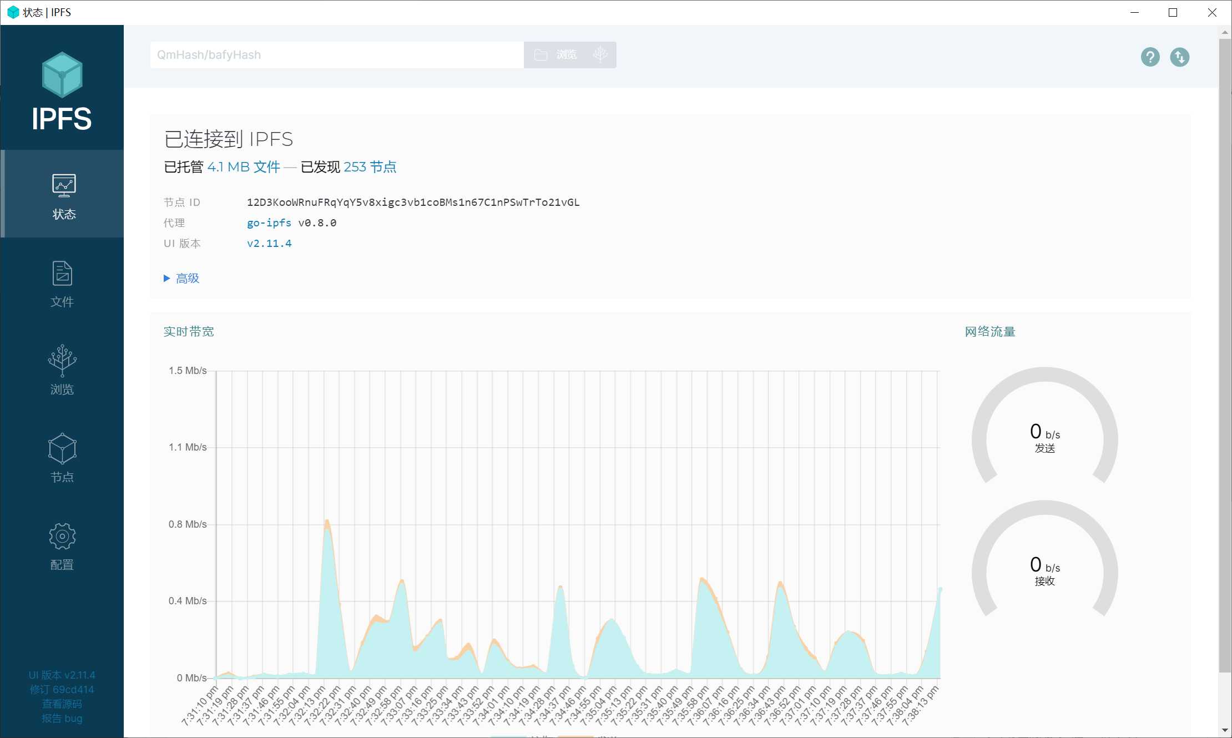This screenshot has width=1232, height=738.
Task: Click the v2.11.4 UI version link
Action: point(269,244)
